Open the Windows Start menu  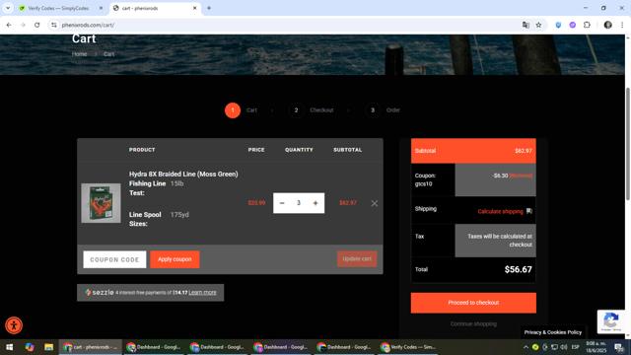[9, 347]
